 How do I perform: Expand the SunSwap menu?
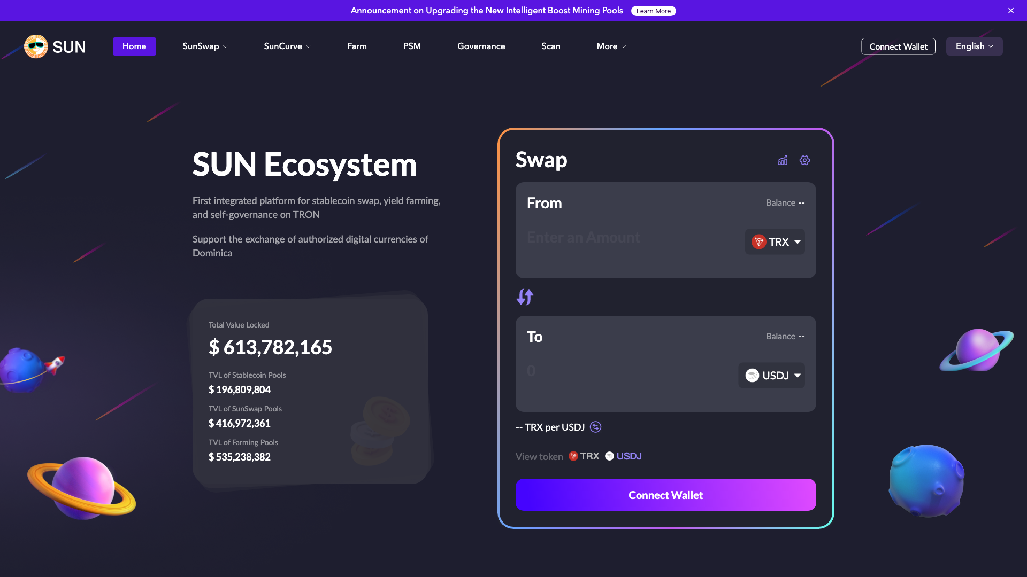click(205, 46)
